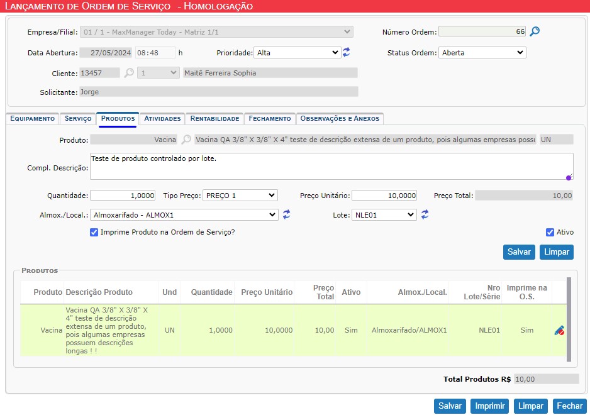Click the Solicitante field with Jorge

219,92
